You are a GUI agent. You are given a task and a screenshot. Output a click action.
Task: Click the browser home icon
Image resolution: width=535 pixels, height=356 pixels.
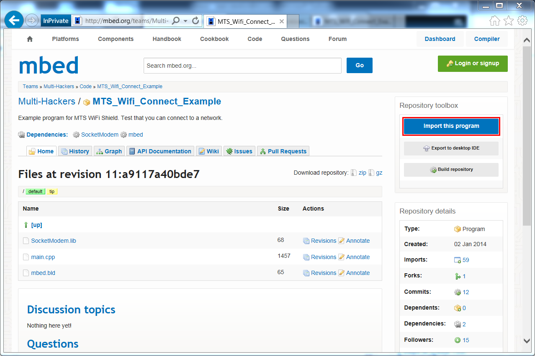coord(494,20)
